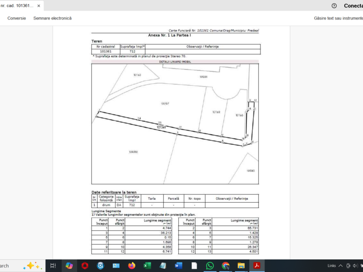Open the Conversie menu
Image resolution: width=363 pixels, height=272 pixels.
pyautogui.click(x=17, y=18)
